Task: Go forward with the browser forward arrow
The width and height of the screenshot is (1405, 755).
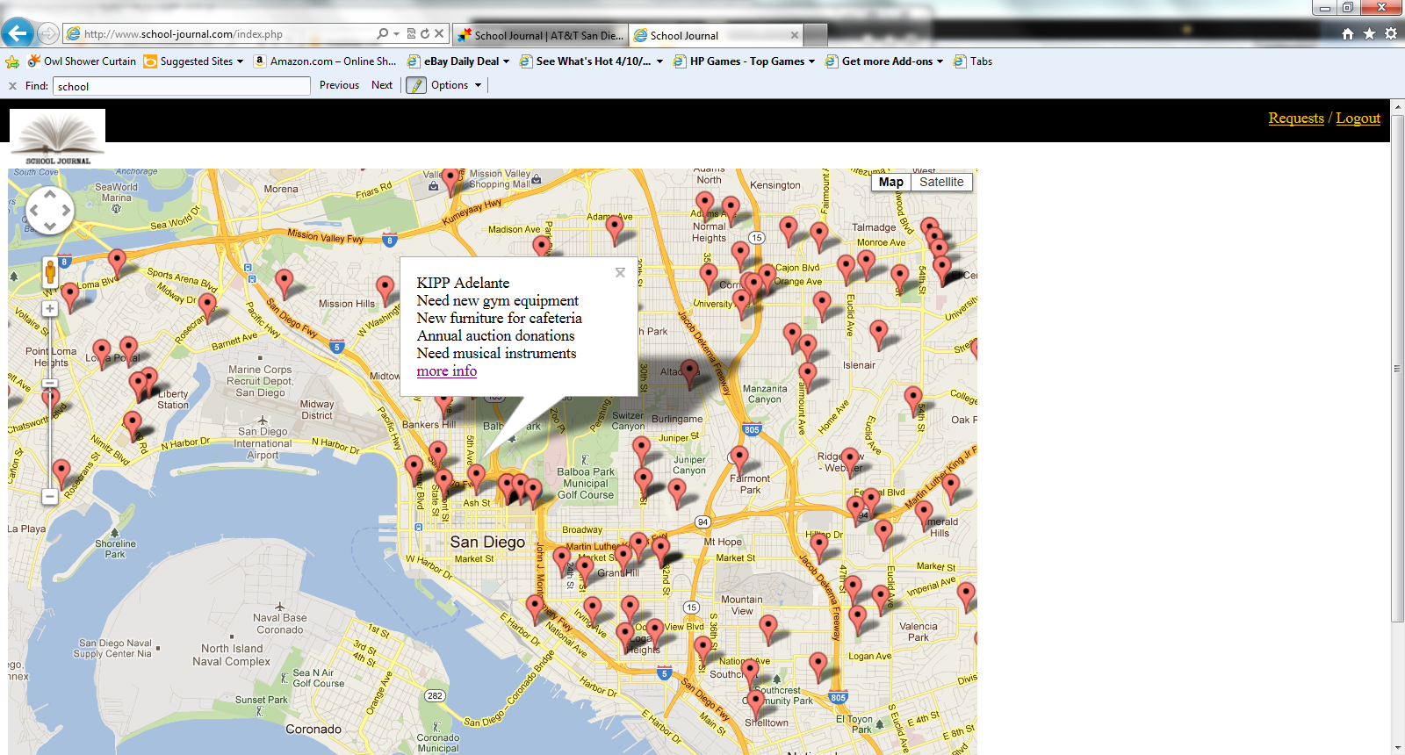Action: point(48,34)
